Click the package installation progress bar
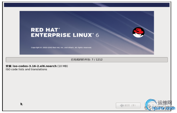The height and width of the screenshot is (113, 177). (x=87, y=60)
